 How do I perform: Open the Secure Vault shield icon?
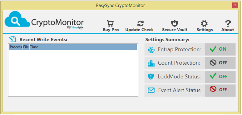[175, 24]
